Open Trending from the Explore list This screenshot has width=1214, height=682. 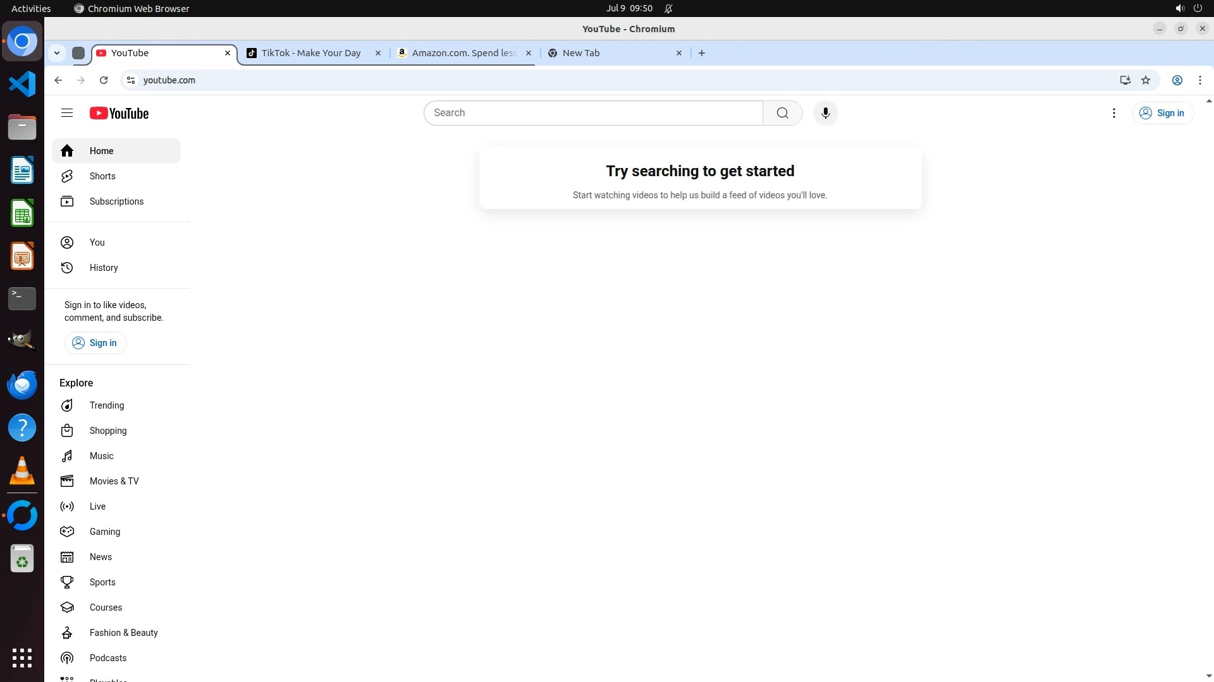(106, 405)
